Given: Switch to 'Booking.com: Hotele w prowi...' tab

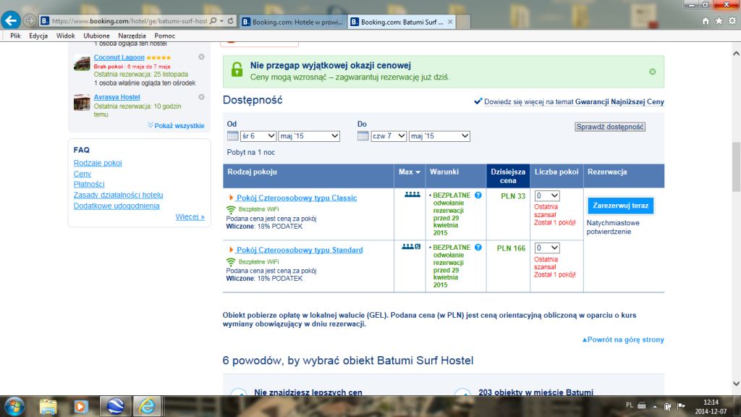Looking at the screenshot, I should pos(294,22).
